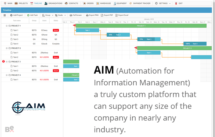The image size is (215, 137).
Task: Select Task 1 bar under PROJECT 2 gantt
Action: tap(149, 53)
